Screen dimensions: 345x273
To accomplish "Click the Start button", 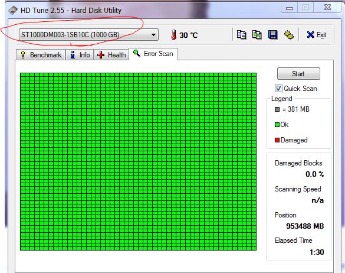I will click(x=298, y=73).
